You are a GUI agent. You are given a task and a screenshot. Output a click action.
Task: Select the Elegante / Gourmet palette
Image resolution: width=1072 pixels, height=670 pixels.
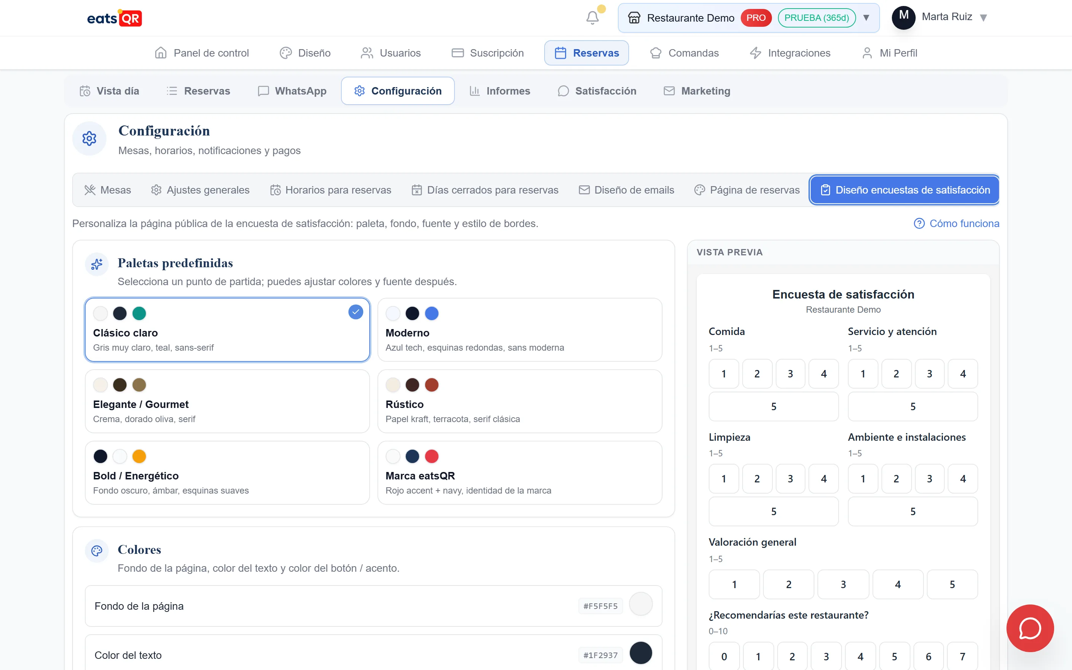pos(227,401)
